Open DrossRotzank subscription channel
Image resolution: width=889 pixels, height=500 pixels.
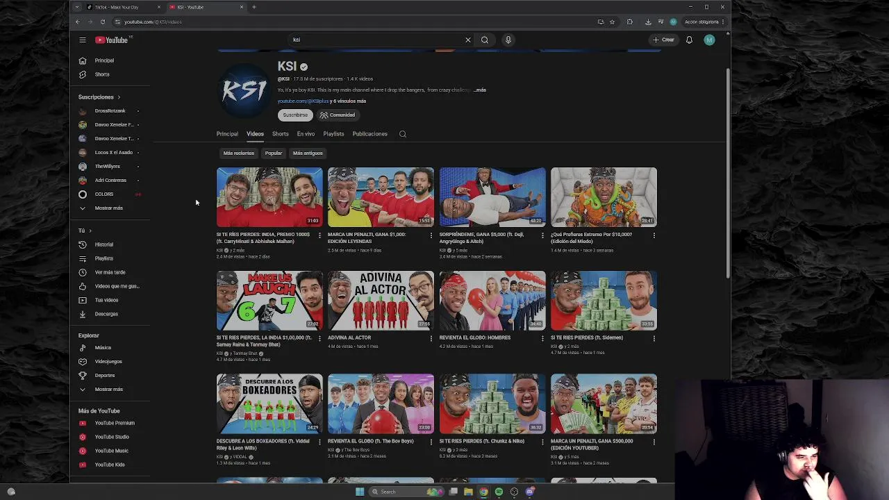tap(111, 111)
